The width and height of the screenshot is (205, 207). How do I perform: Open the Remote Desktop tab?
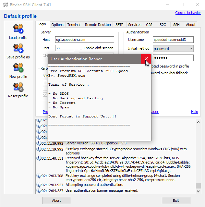(x=98, y=25)
